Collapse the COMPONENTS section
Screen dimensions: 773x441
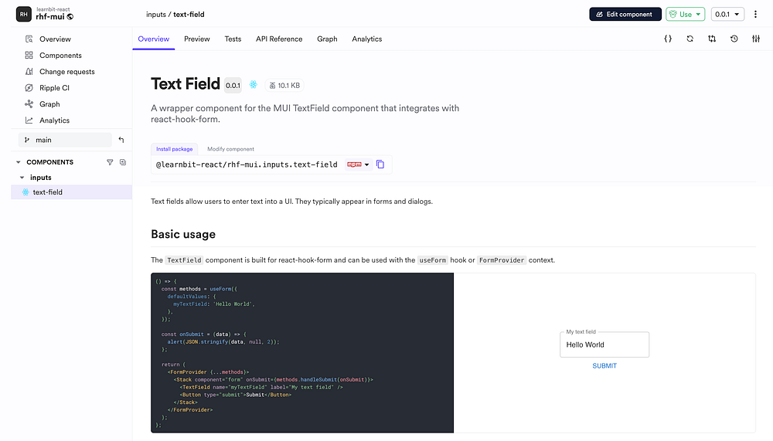(19, 162)
